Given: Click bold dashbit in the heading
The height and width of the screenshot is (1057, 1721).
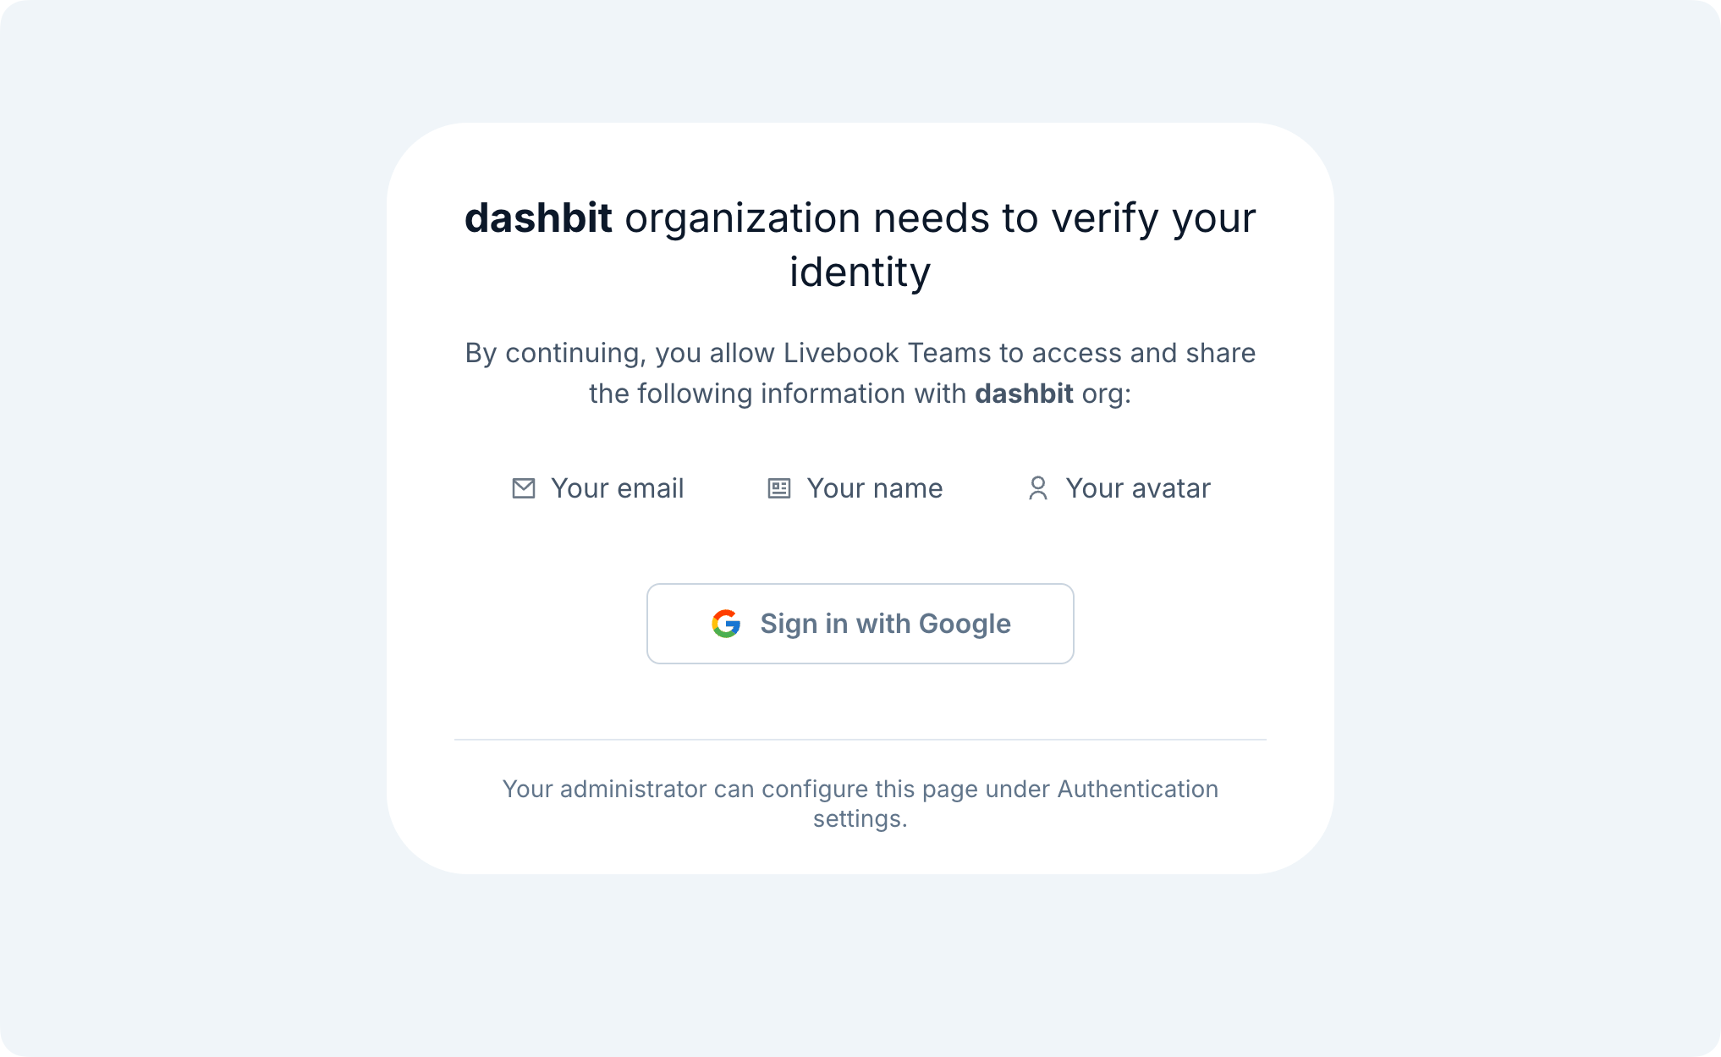Looking at the screenshot, I should pyautogui.click(x=538, y=218).
